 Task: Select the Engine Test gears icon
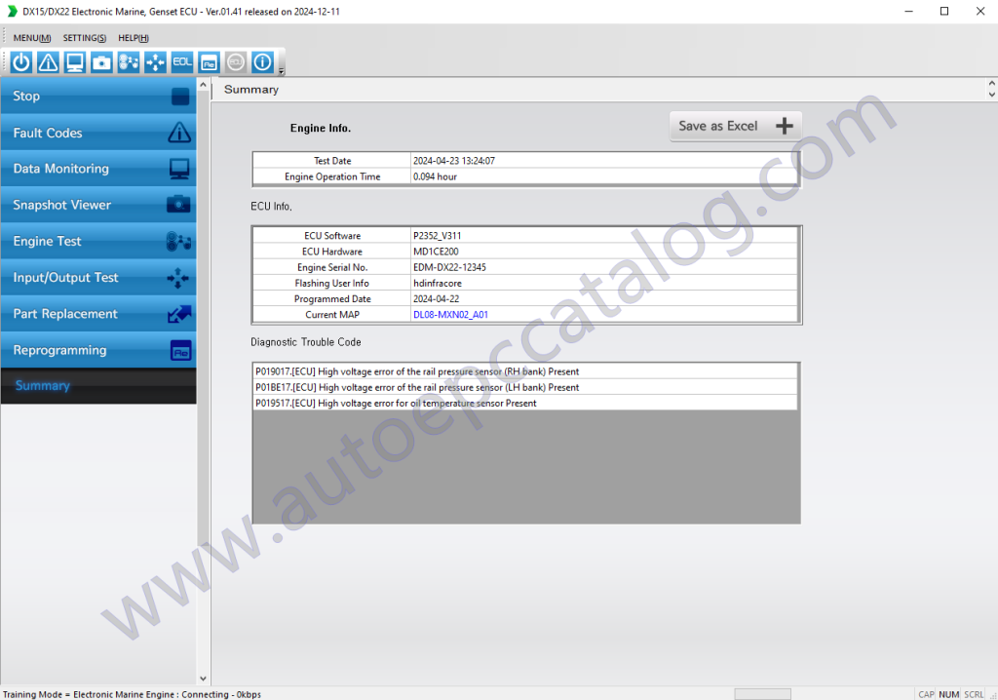[128, 61]
